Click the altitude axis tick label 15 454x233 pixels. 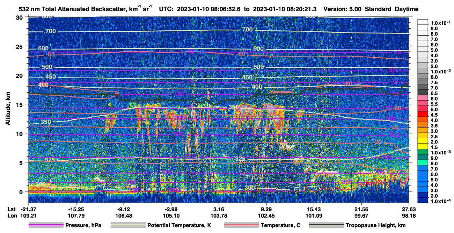click(x=20, y=104)
